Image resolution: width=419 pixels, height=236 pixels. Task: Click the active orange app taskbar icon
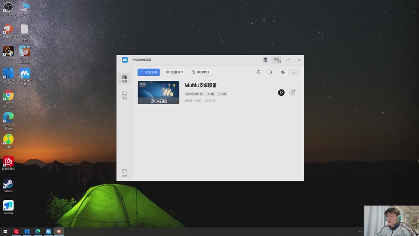click(x=59, y=231)
